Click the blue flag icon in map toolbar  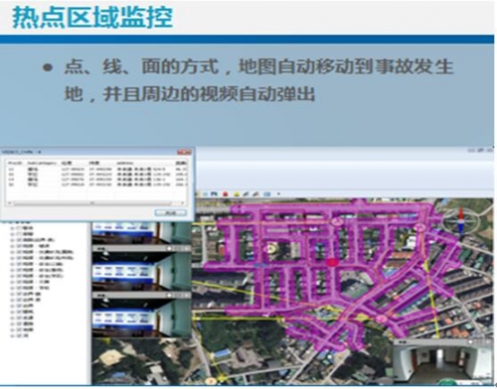pyautogui.click(x=214, y=194)
